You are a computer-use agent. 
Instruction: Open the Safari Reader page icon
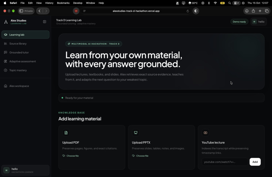click(84, 11)
